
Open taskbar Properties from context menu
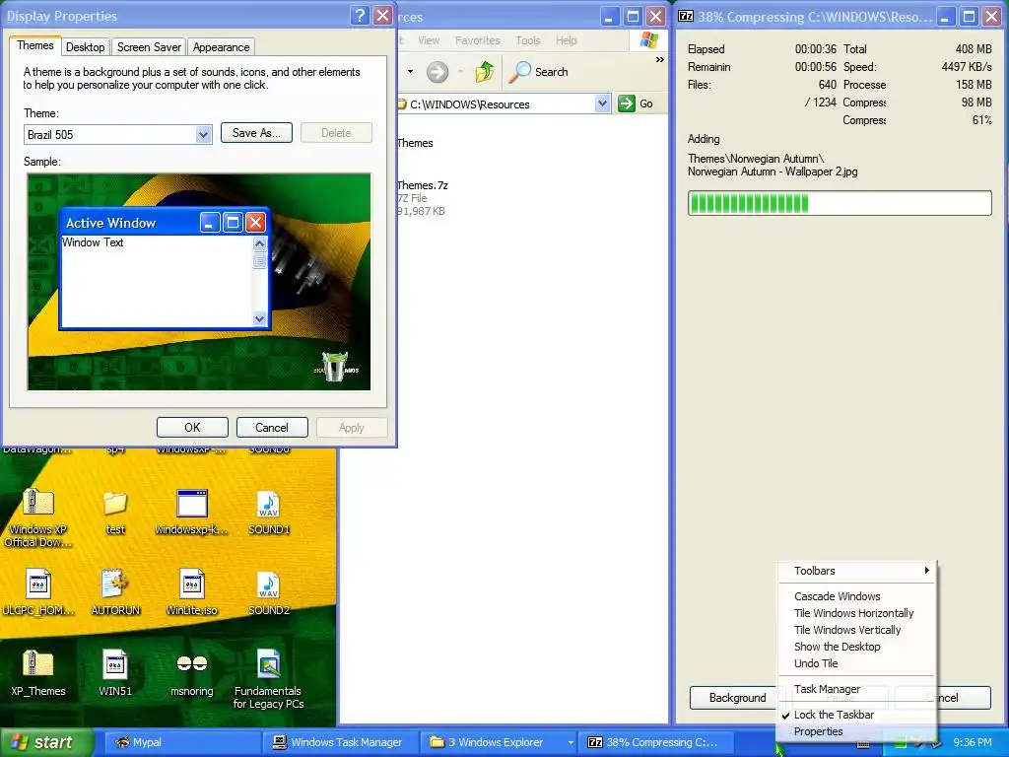(x=856, y=731)
